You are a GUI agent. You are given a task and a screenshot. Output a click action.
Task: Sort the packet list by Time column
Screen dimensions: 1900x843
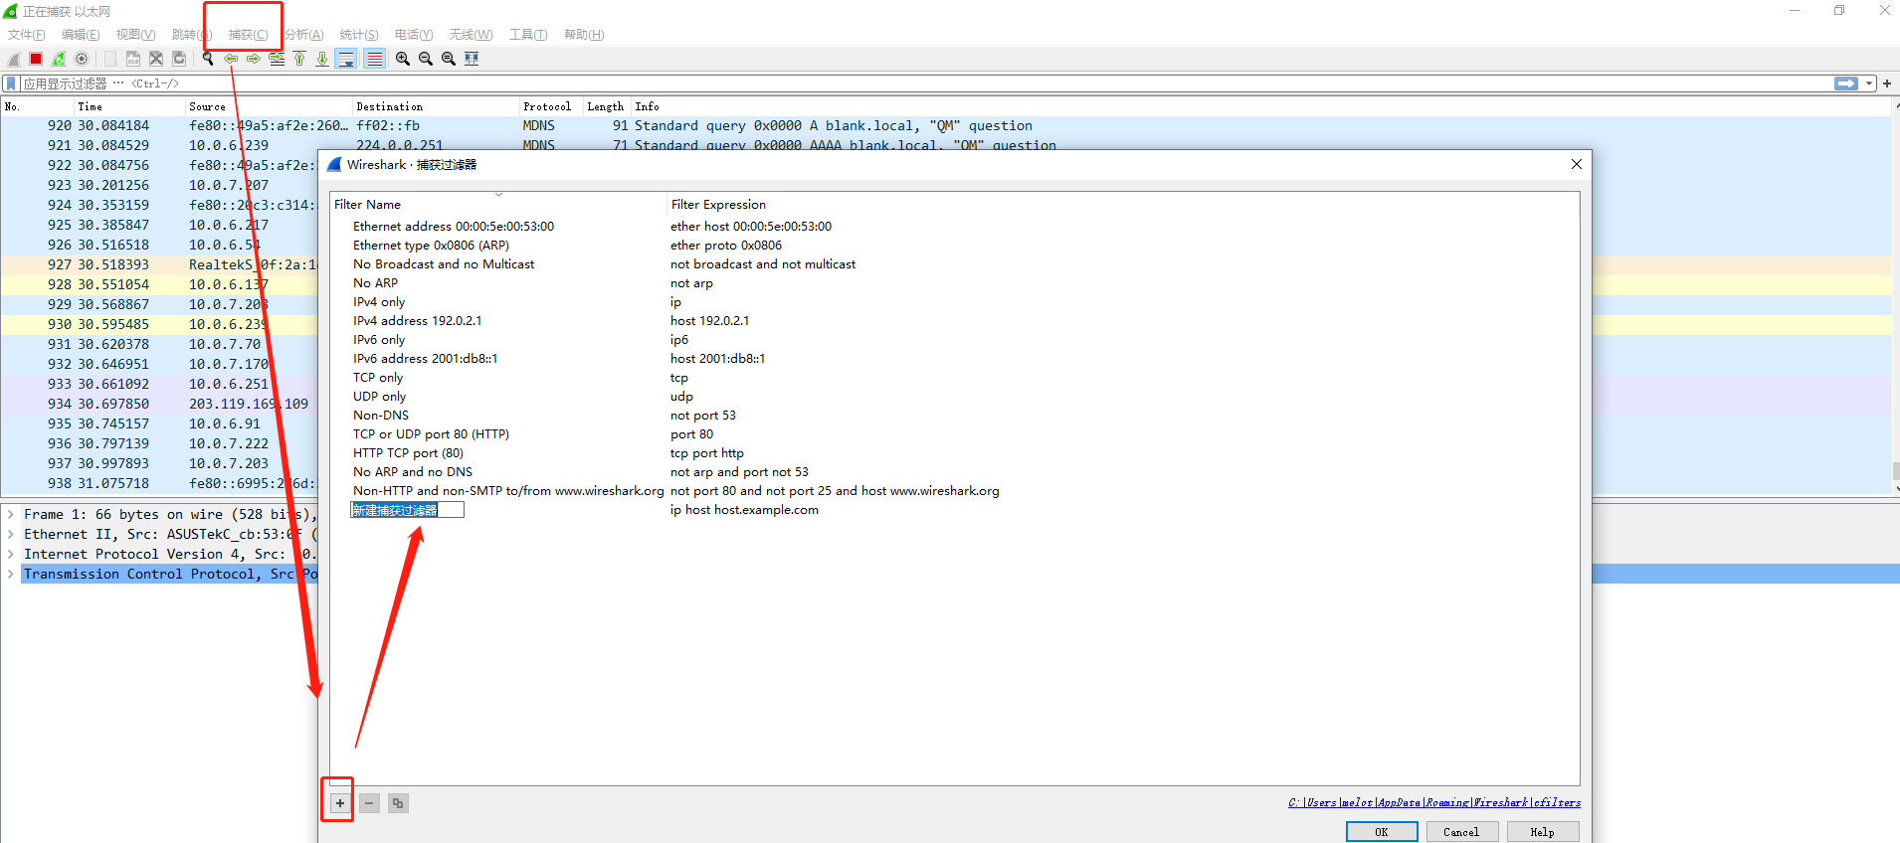click(129, 106)
